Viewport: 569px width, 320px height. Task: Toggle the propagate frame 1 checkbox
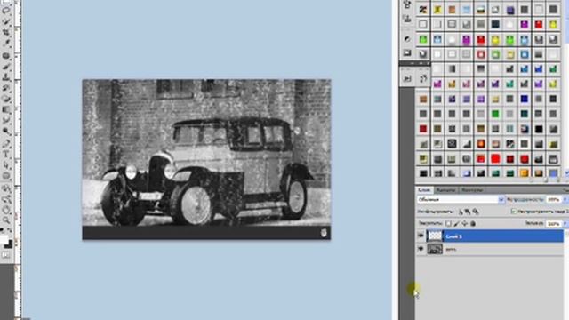click(514, 211)
